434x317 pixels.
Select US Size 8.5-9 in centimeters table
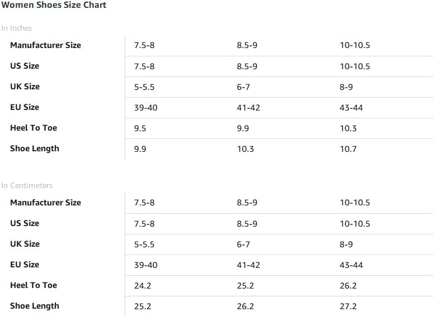[247, 223]
